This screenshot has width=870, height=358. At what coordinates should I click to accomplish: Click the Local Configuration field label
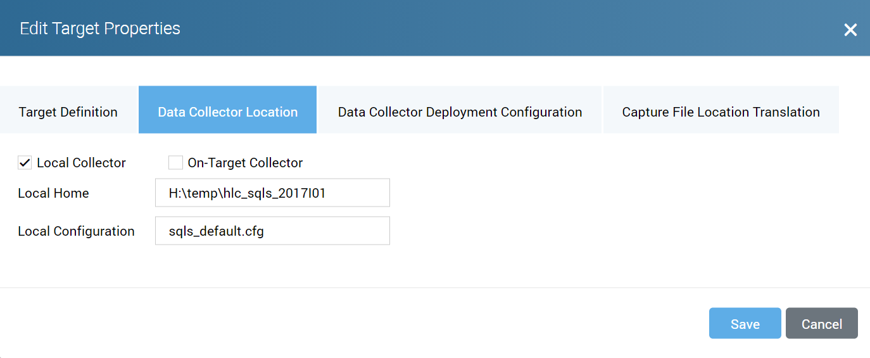pyautogui.click(x=76, y=231)
